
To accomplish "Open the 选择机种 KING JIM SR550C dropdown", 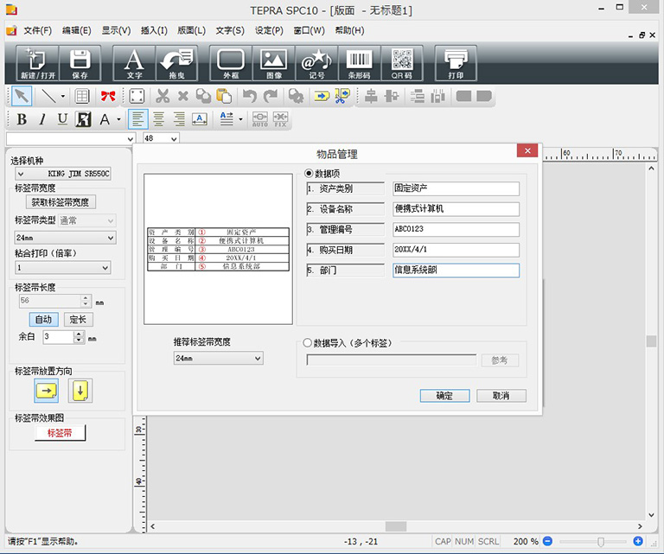I will coord(63,174).
